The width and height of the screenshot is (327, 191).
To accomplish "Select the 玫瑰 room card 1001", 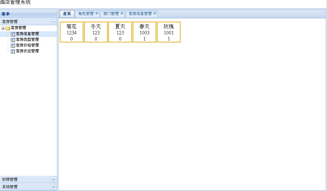I will (169, 32).
